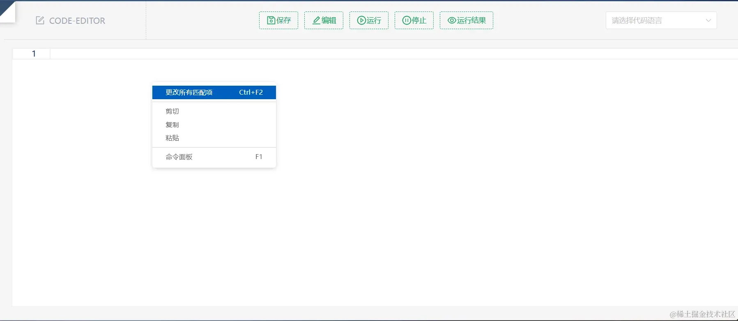Click the CODE-EDITOR title text
Screen dimensions: 738x321
pyautogui.click(x=77, y=20)
